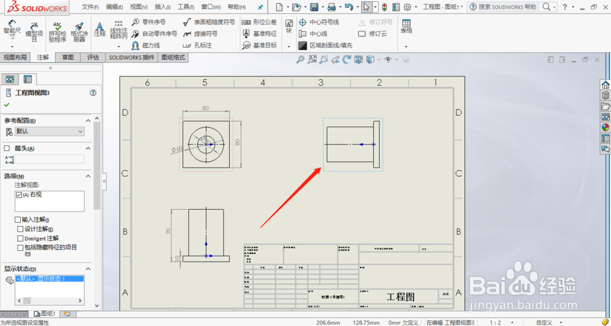
Task: Expand the Blocks dropdown arrow
Action: [289, 47]
